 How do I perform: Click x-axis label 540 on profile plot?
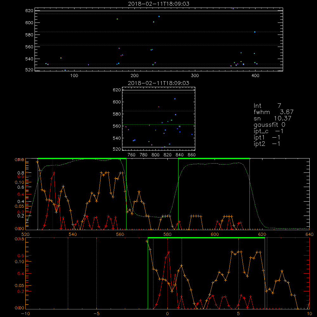pyautogui.click(x=73, y=234)
